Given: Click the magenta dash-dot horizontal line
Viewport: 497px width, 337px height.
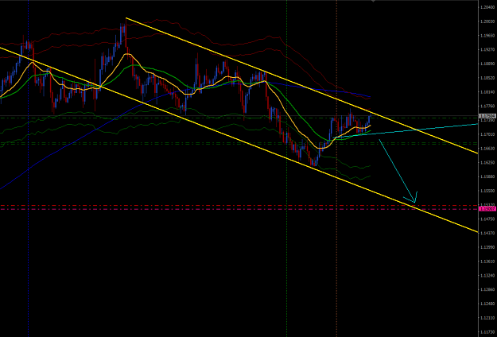Looking at the screenshot, I should pos(239,209).
